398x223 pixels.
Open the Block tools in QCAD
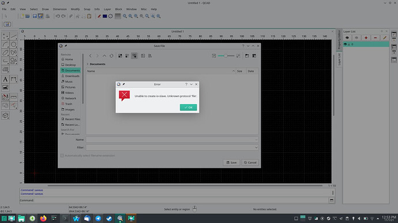point(5,105)
